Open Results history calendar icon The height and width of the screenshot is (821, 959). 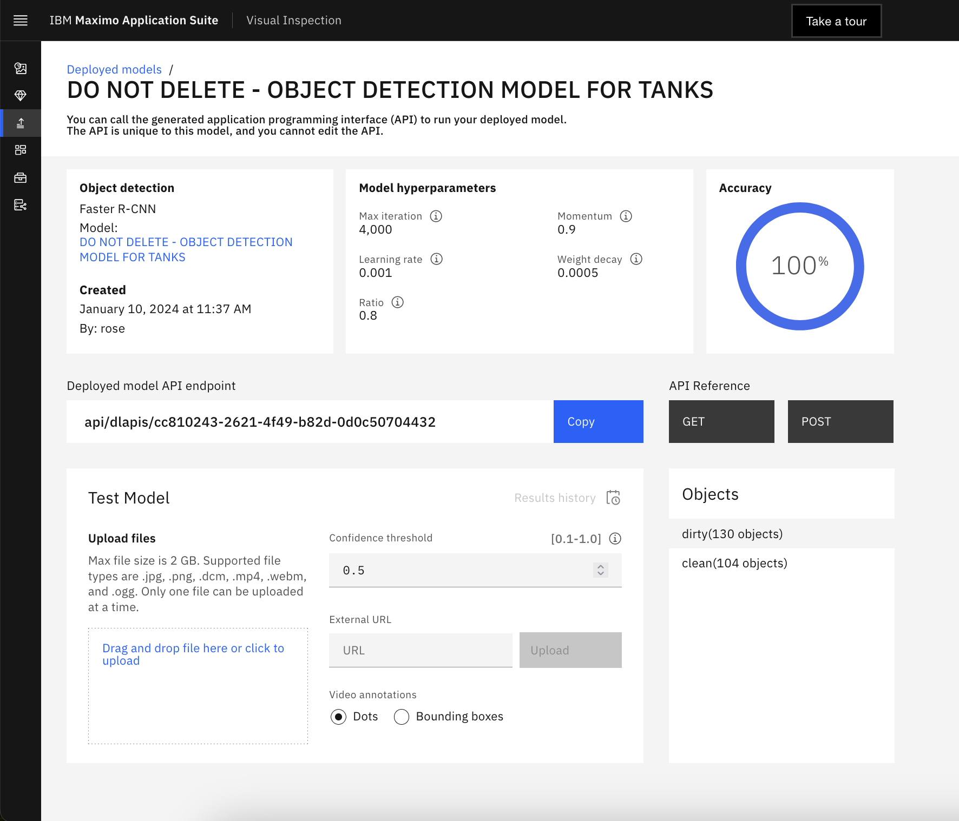tap(613, 498)
